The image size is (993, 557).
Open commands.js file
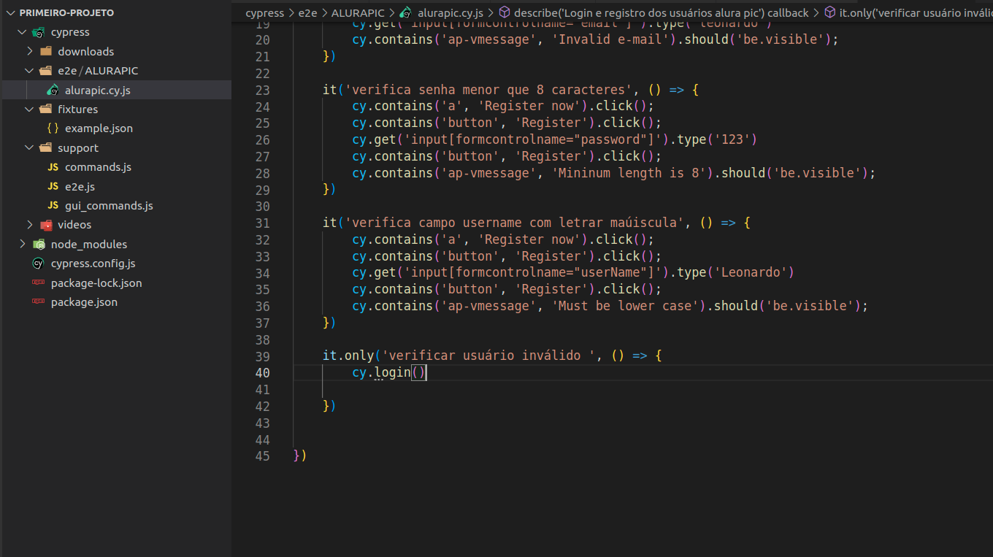(98, 167)
